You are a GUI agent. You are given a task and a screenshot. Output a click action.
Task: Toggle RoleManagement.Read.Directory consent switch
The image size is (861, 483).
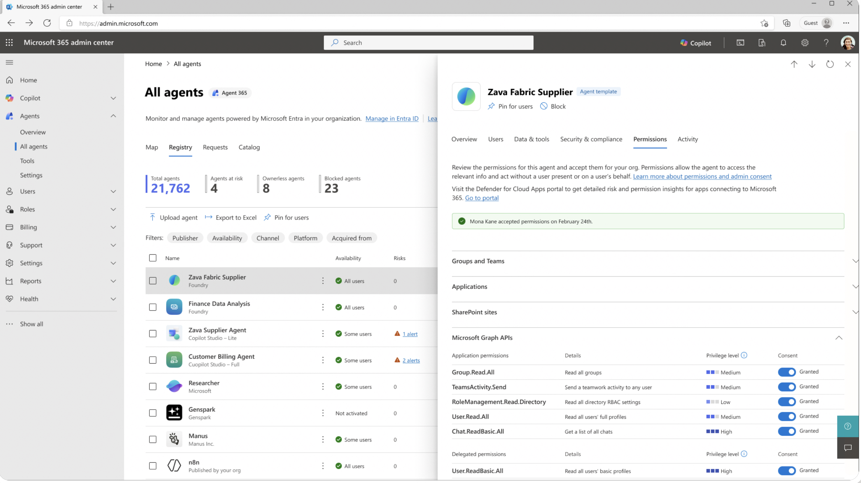click(x=787, y=401)
